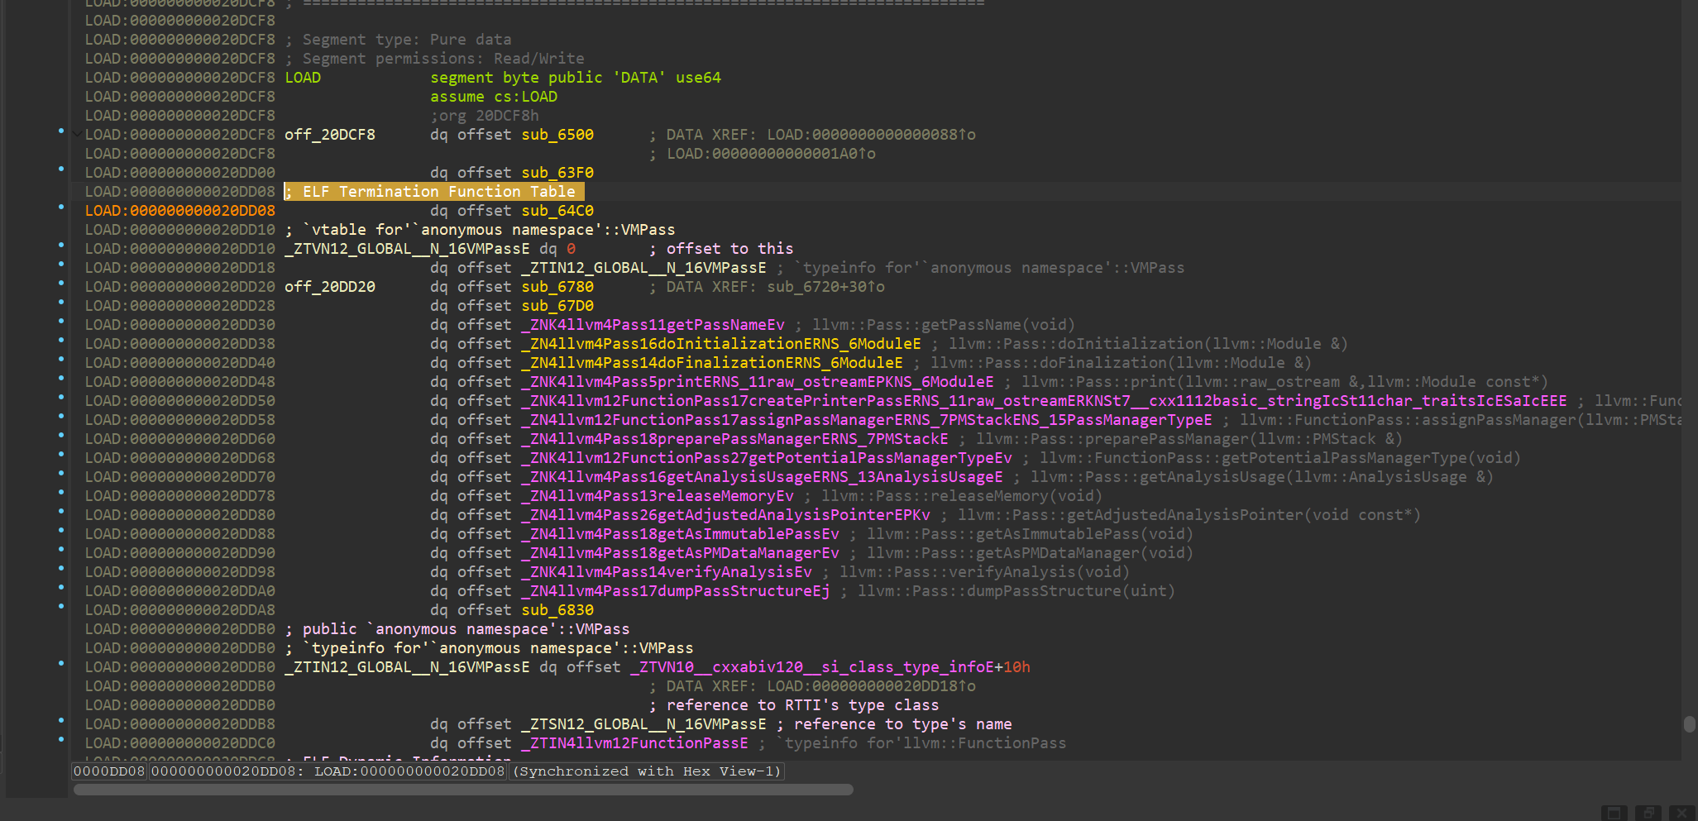Jump to sub_6830 offset

(x=557, y=610)
